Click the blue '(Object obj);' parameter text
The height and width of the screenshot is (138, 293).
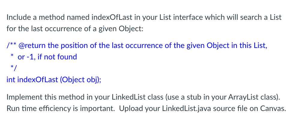pos(80,80)
